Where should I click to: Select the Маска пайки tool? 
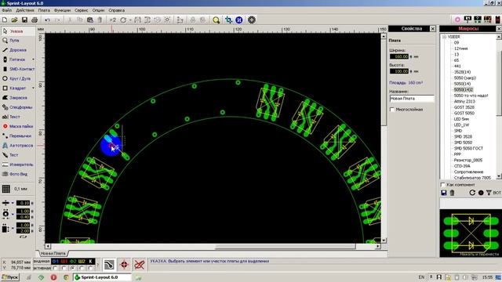[18, 126]
